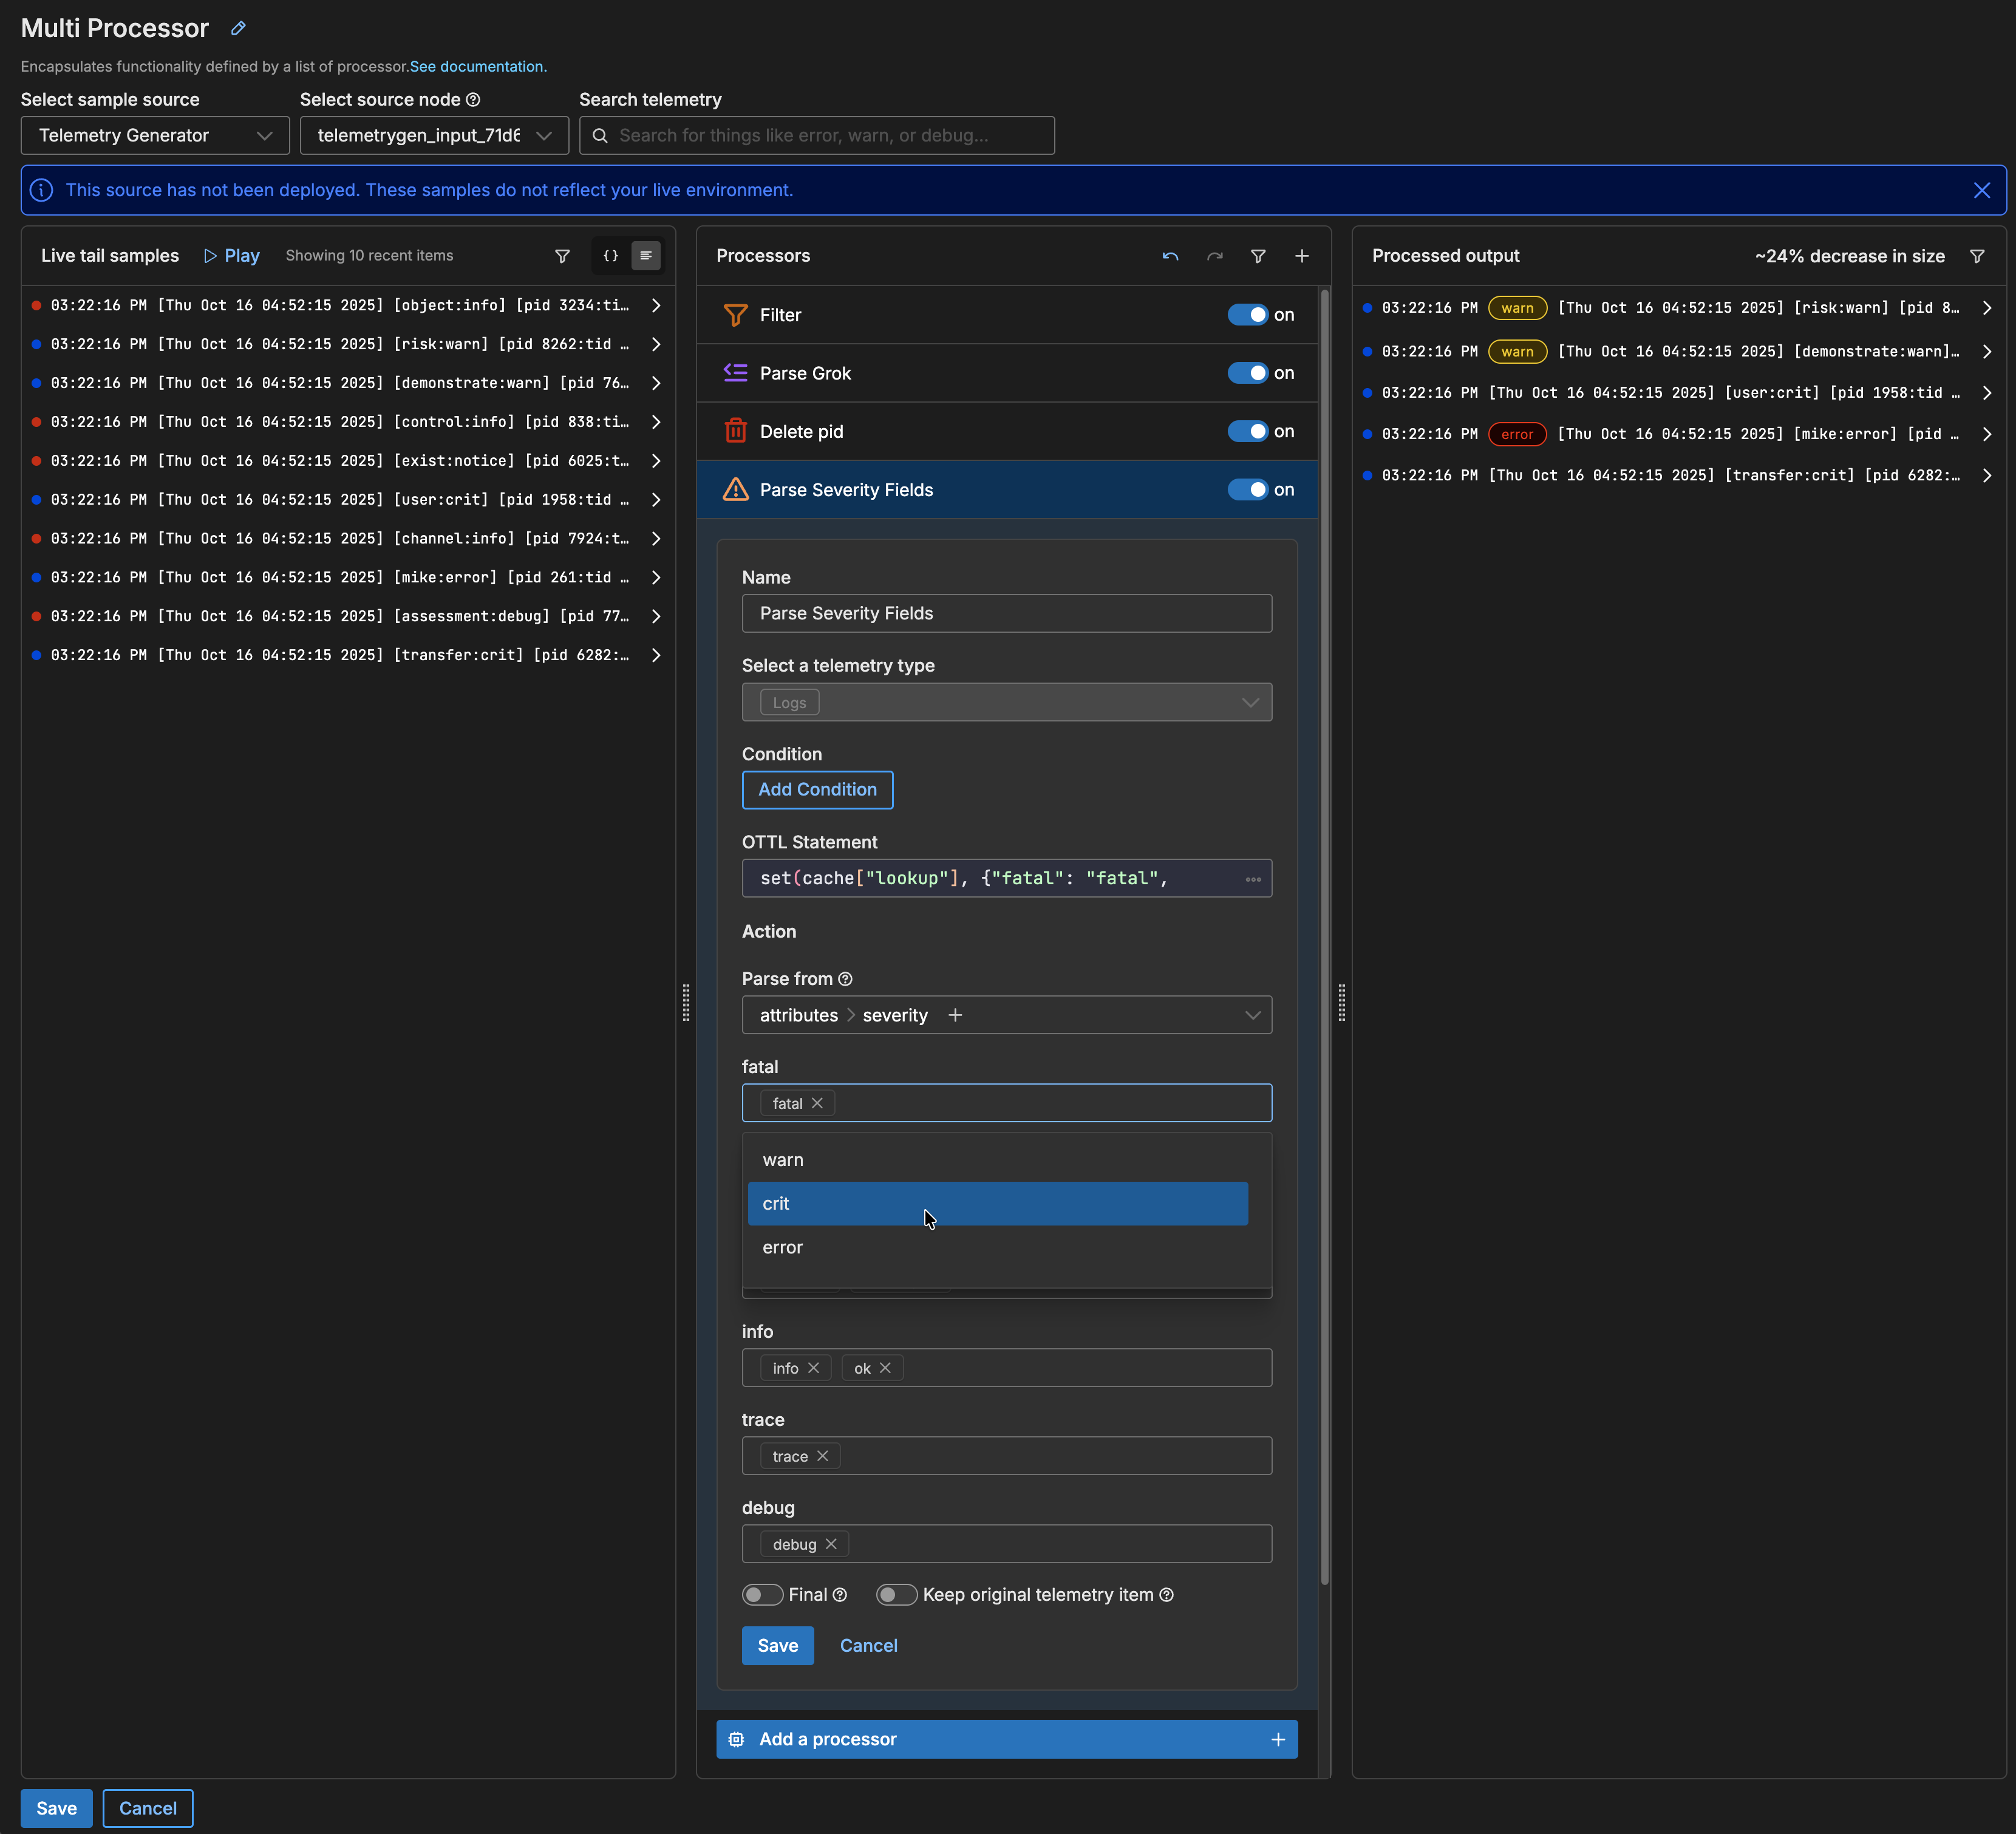The height and width of the screenshot is (1834, 2016).
Task: Open the See documentation link
Action: click(x=478, y=66)
